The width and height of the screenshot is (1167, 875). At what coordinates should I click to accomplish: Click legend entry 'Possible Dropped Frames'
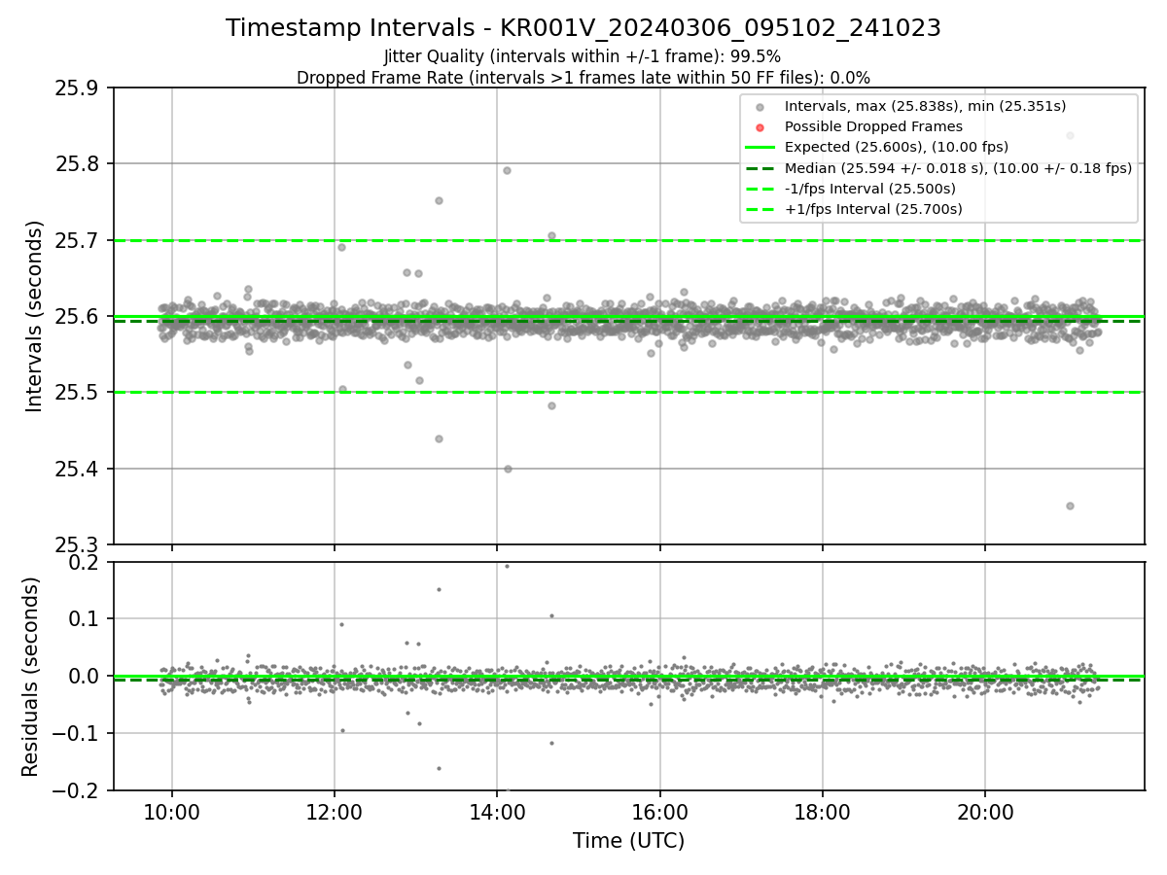(x=873, y=126)
